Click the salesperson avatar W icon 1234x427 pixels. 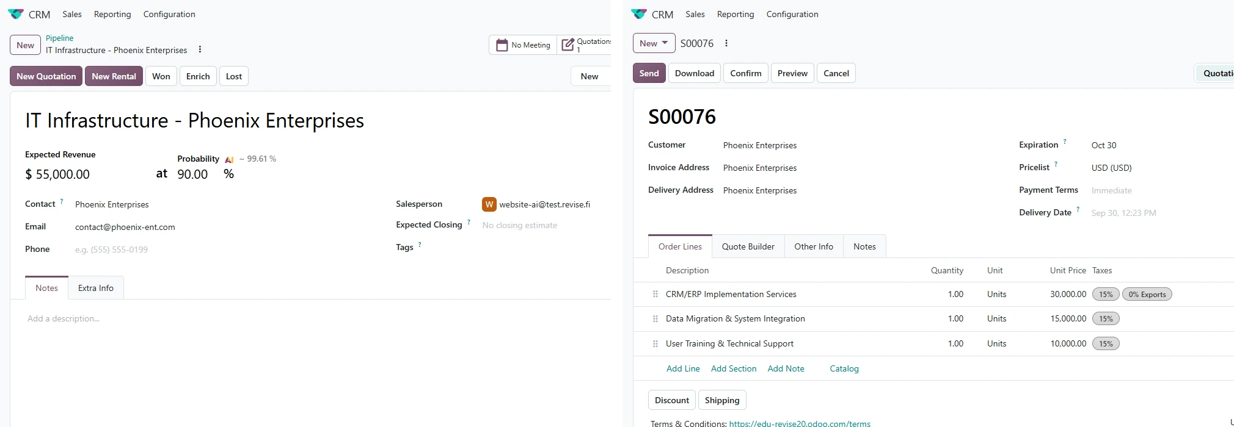(x=489, y=204)
